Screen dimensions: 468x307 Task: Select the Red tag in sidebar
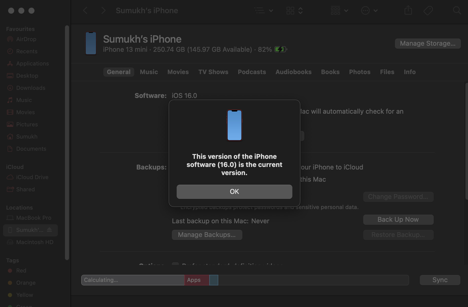[21, 270]
